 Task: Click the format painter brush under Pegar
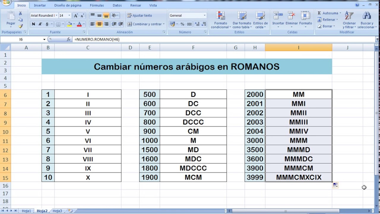coord(21,26)
